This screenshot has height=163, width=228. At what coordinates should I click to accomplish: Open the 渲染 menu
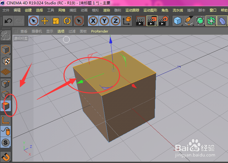[x=107, y=10]
